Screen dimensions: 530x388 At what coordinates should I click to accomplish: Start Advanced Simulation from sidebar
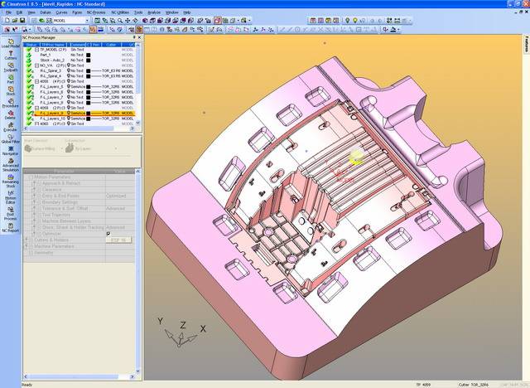[x=11, y=165]
